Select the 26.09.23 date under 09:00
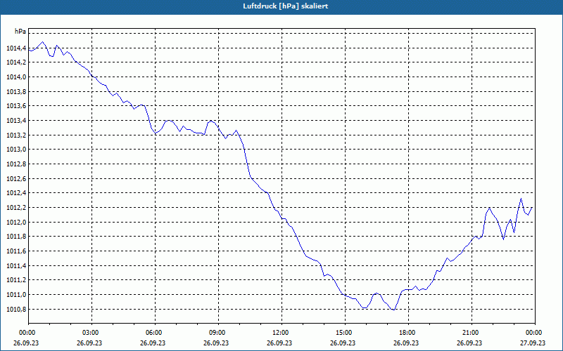Viewport: 563px width, 351px height. [x=216, y=343]
